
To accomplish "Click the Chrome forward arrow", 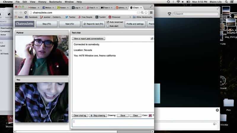I will (x=21, y=12).
